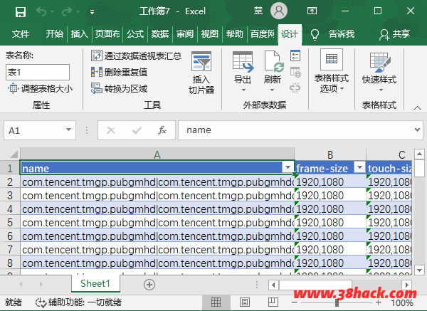
Task: Undo the last action
Action: pos(41,11)
